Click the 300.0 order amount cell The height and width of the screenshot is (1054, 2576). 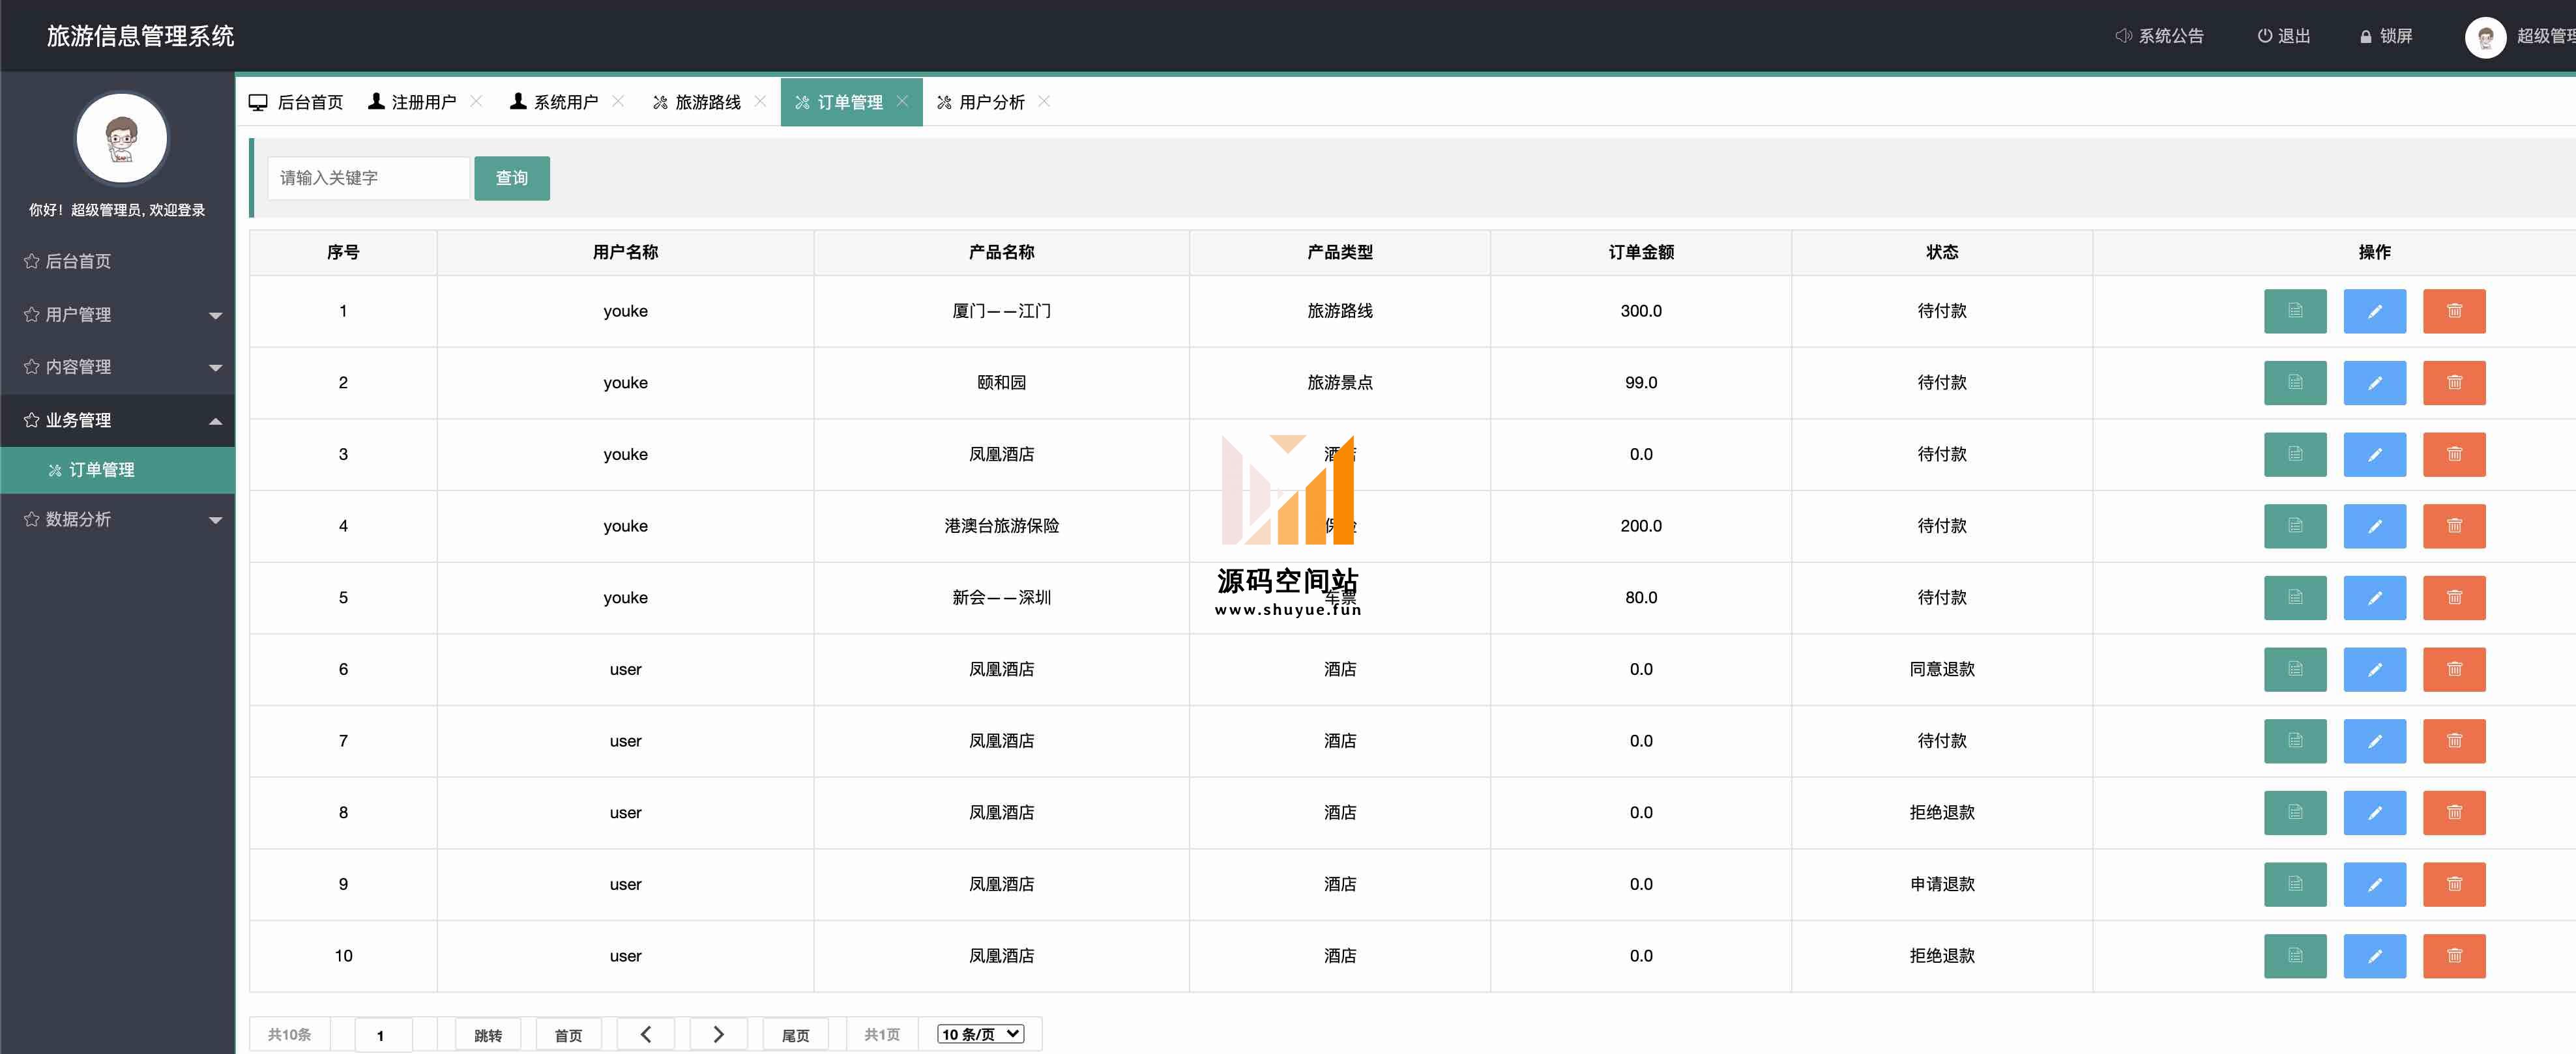coord(1640,311)
